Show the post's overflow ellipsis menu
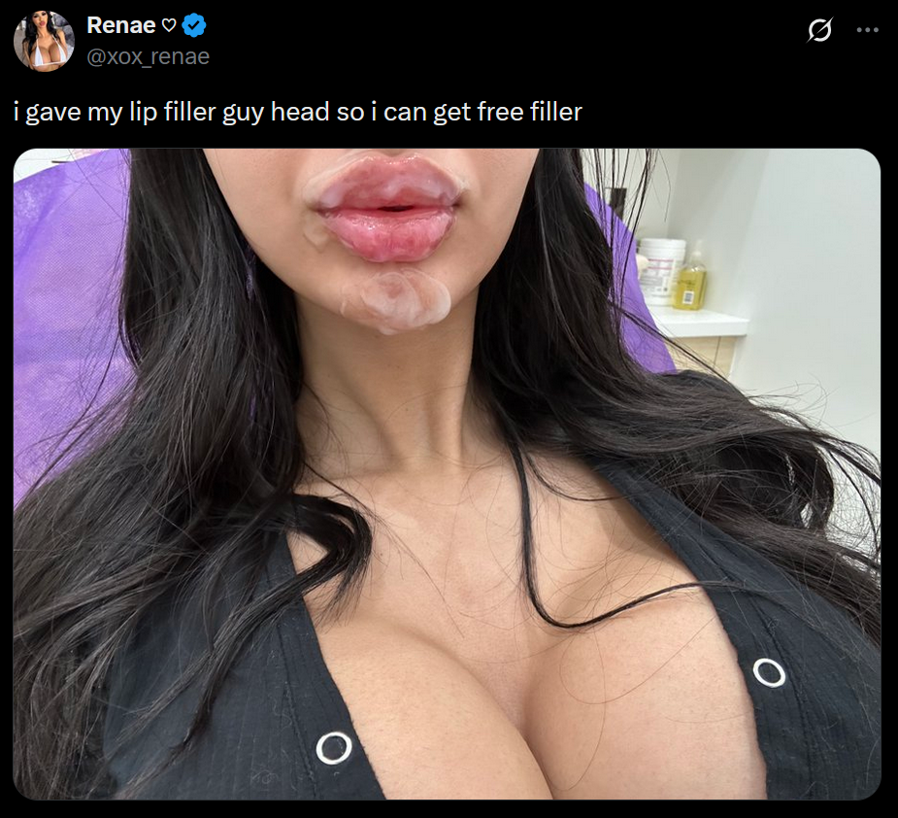Image resolution: width=898 pixels, height=818 pixels. pyautogui.click(x=867, y=30)
